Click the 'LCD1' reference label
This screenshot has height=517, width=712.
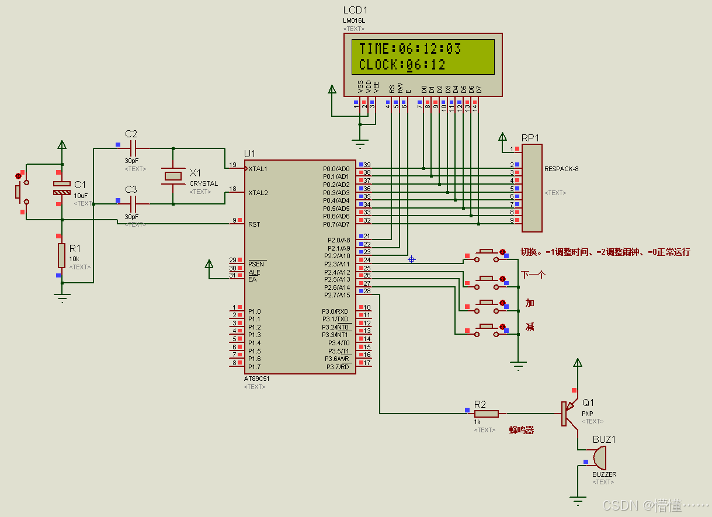point(355,11)
